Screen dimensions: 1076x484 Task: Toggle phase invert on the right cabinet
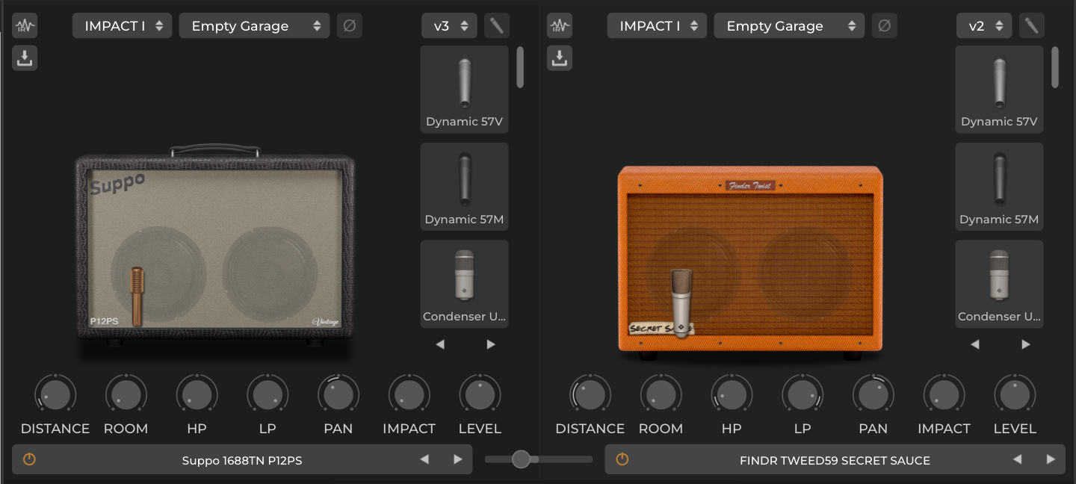[884, 26]
